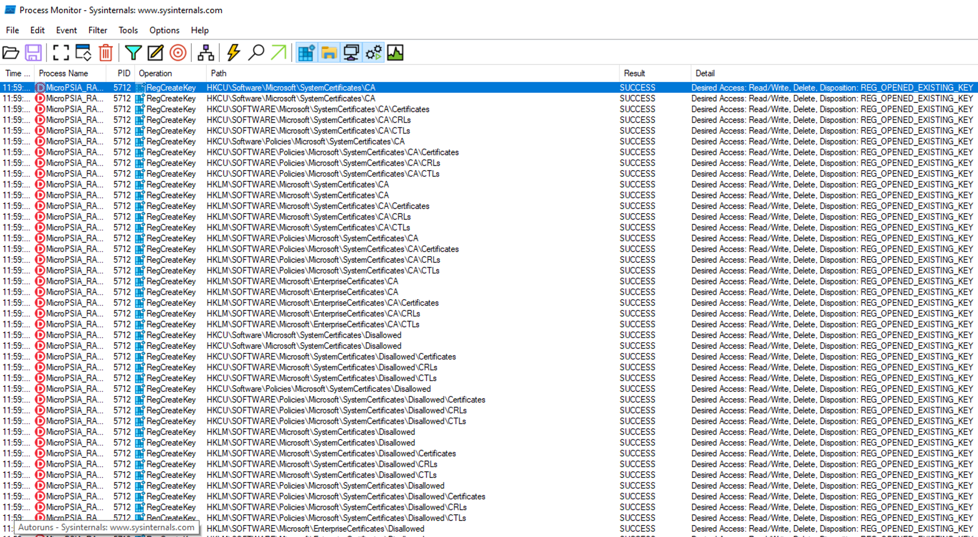Select row HKCU\SOFTWARE\Policies\Microsoft\SystemCertificates\Disallowed\Certificates
Screen dimensions: 978x537
pyautogui.click(x=489, y=400)
